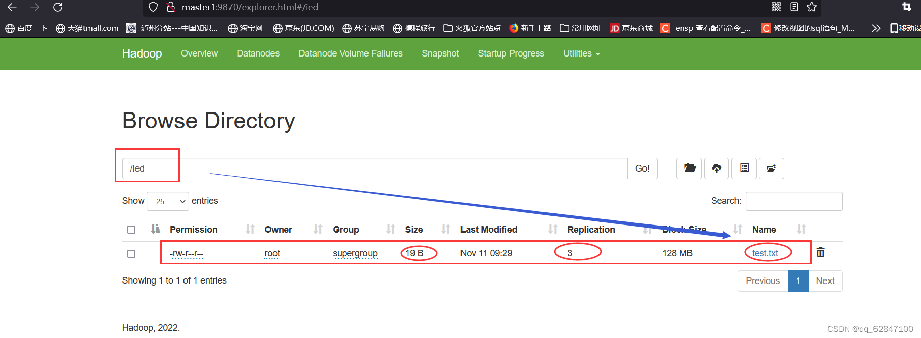Open Datanode Volume Failures tab

coord(350,53)
